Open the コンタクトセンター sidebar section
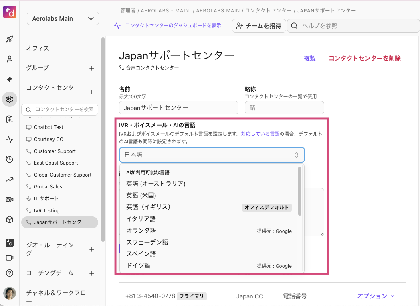Screen dimensions: 420x306 (50, 92)
